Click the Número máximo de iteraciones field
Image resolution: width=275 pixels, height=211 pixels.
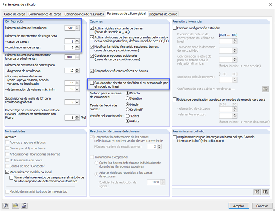click(x=70, y=28)
